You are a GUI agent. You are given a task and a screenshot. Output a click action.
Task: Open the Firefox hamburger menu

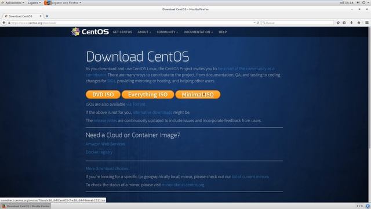coord(367,23)
